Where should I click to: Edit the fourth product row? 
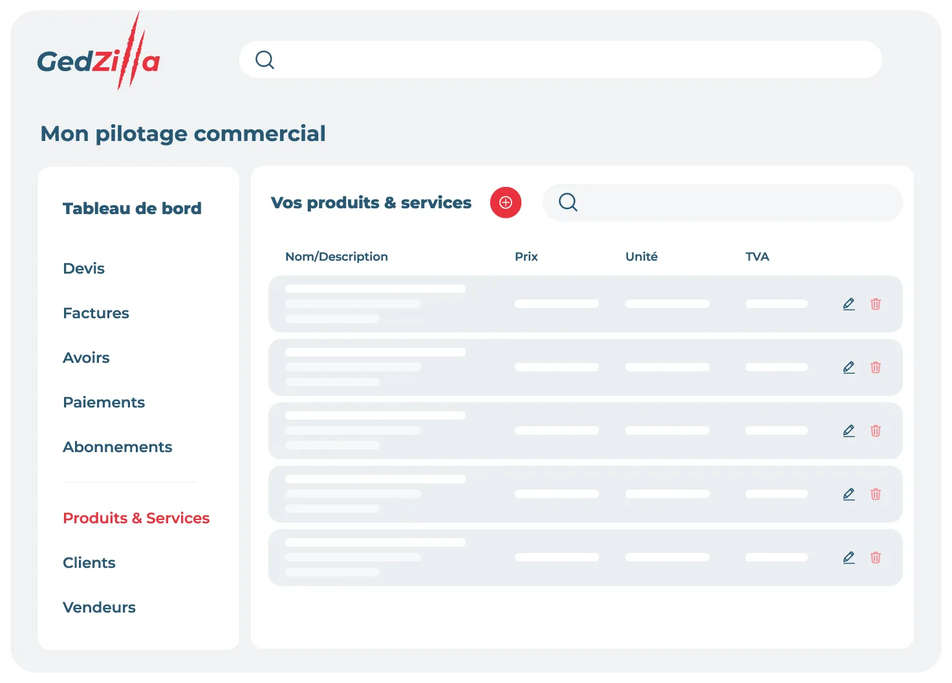(x=849, y=494)
